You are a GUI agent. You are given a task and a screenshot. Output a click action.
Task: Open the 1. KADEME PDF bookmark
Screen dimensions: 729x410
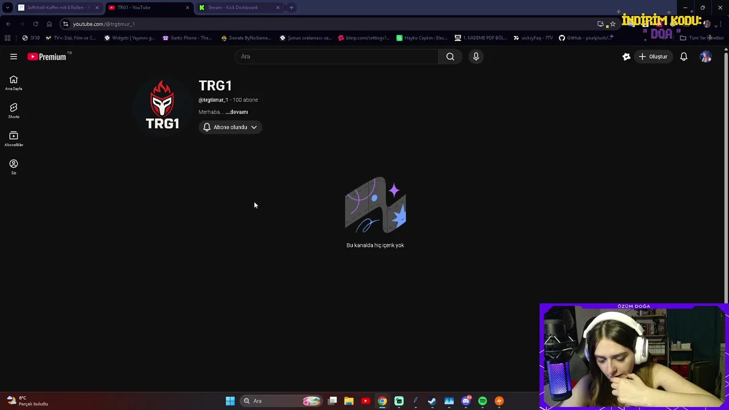click(x=481, y=38)
